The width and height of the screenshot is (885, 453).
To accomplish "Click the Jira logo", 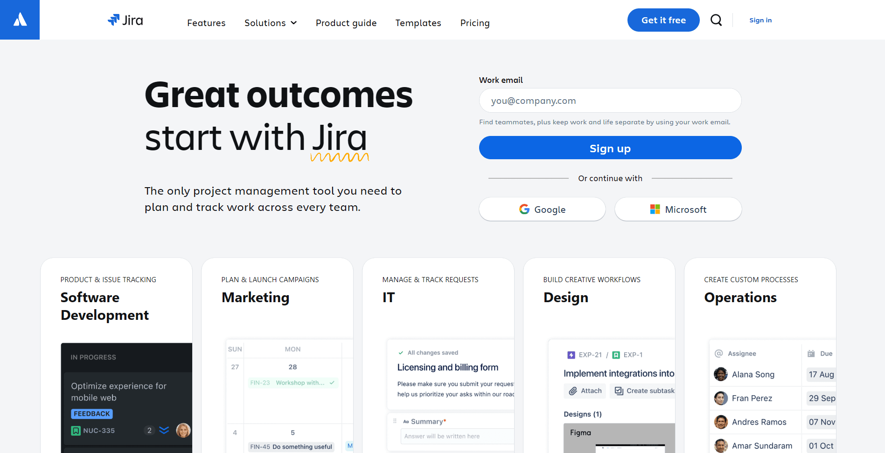I will click(125, 20).
